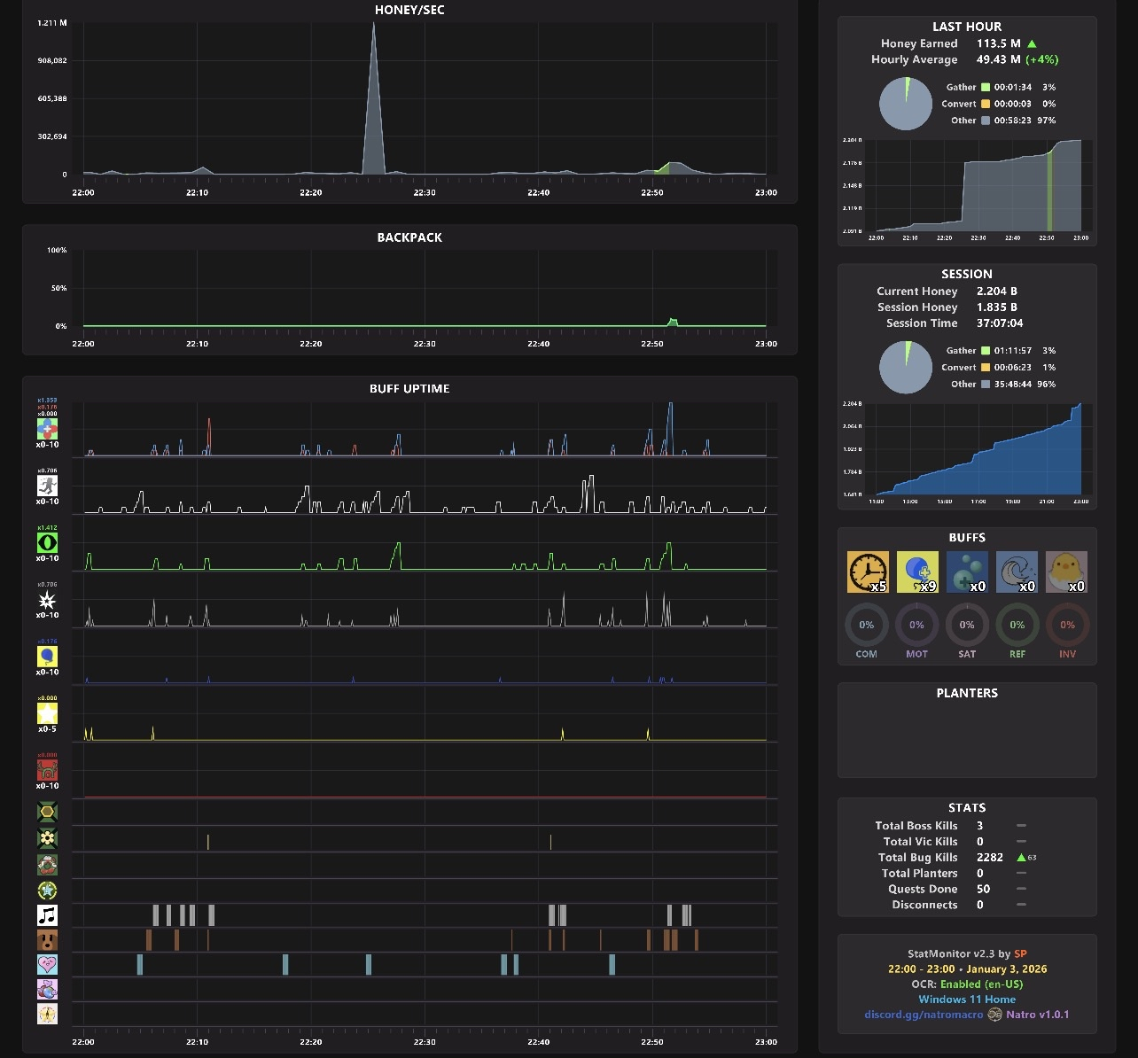Viewport: 1138px width, 1058px height.
Task: Click the Session blue honey graph
Action: pyautogui.click(x=978, y=449)
